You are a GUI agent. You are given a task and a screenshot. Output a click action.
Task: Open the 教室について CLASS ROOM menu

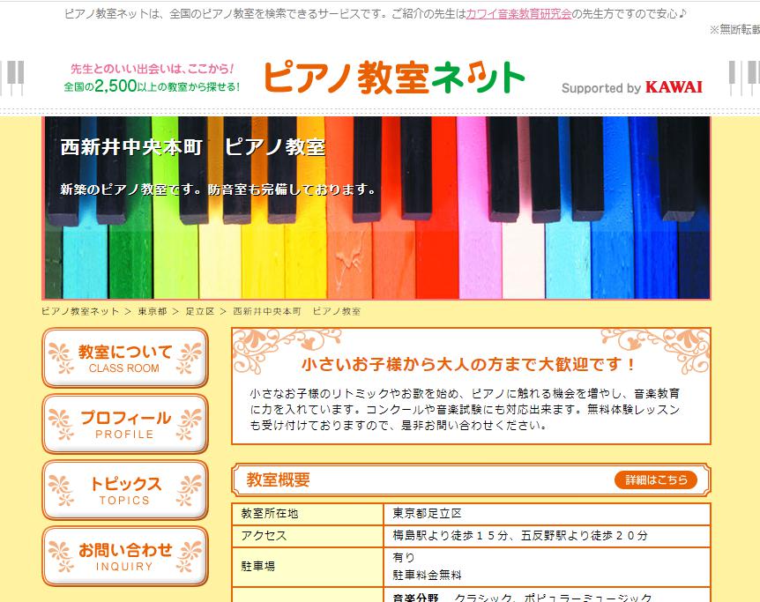click(125, 358)
